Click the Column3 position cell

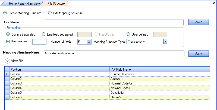coord(59,83)
